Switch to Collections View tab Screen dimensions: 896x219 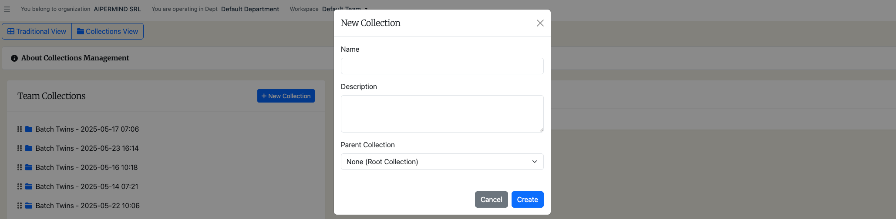(x=108, y=31)
